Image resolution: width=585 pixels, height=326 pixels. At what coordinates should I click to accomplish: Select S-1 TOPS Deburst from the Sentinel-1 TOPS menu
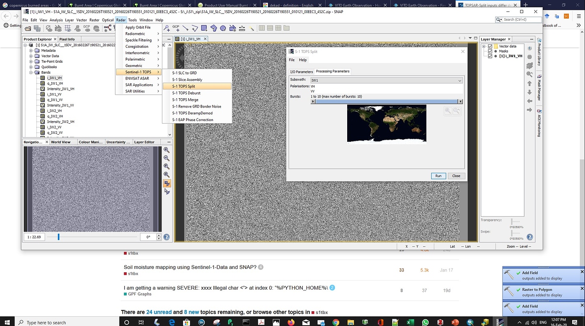click(185, 93)
